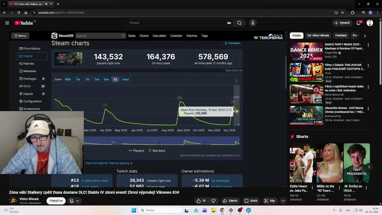This screenshot has width=382, height=215.
Task: Click the Pripojiť sa join button
Action: pyautogui.click(x=56, y=201)
